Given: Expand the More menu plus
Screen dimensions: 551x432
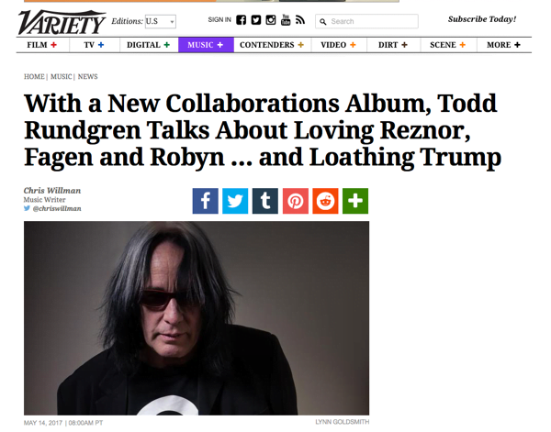Looking at the screenshot, I should (517, 45).
